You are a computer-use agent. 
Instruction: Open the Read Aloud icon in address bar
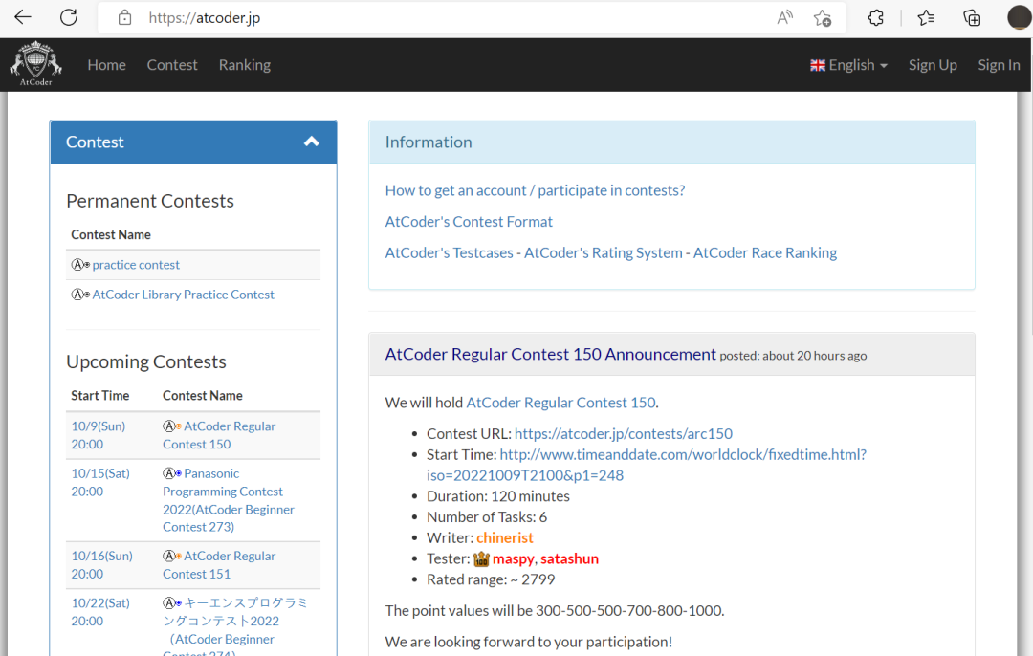(x=784, y=18)
